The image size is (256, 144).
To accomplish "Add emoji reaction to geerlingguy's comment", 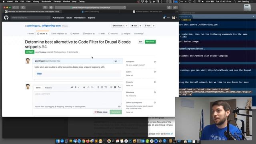I will (x=115, y=61).
